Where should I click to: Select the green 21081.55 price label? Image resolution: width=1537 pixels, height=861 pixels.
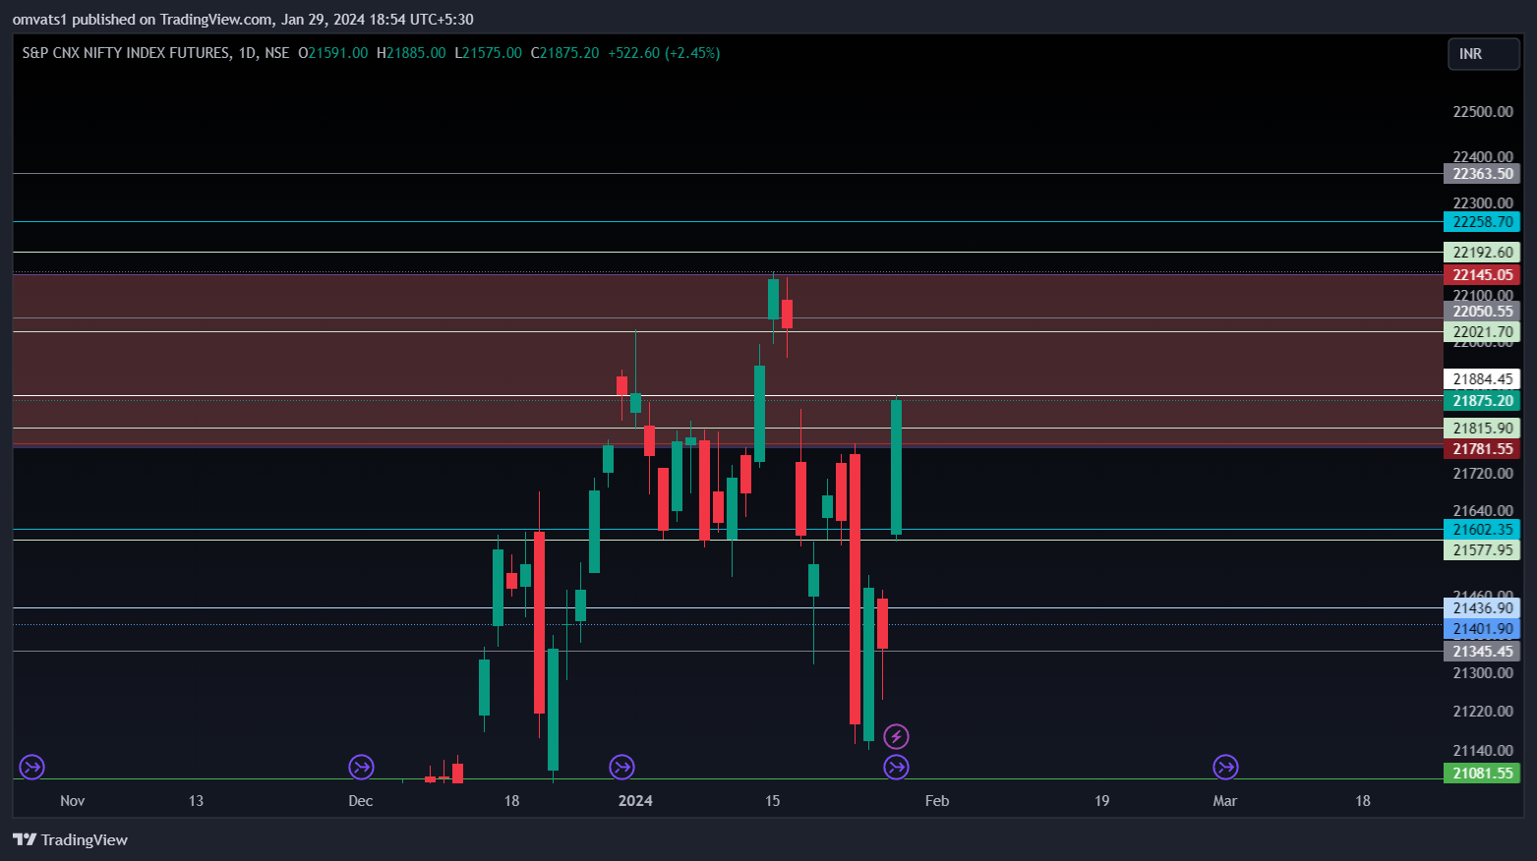(x=1482, y=774)
